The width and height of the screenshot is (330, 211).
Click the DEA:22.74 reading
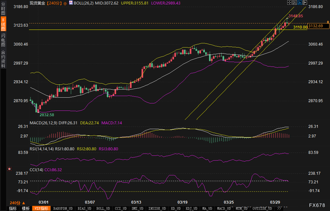point(90,123)
